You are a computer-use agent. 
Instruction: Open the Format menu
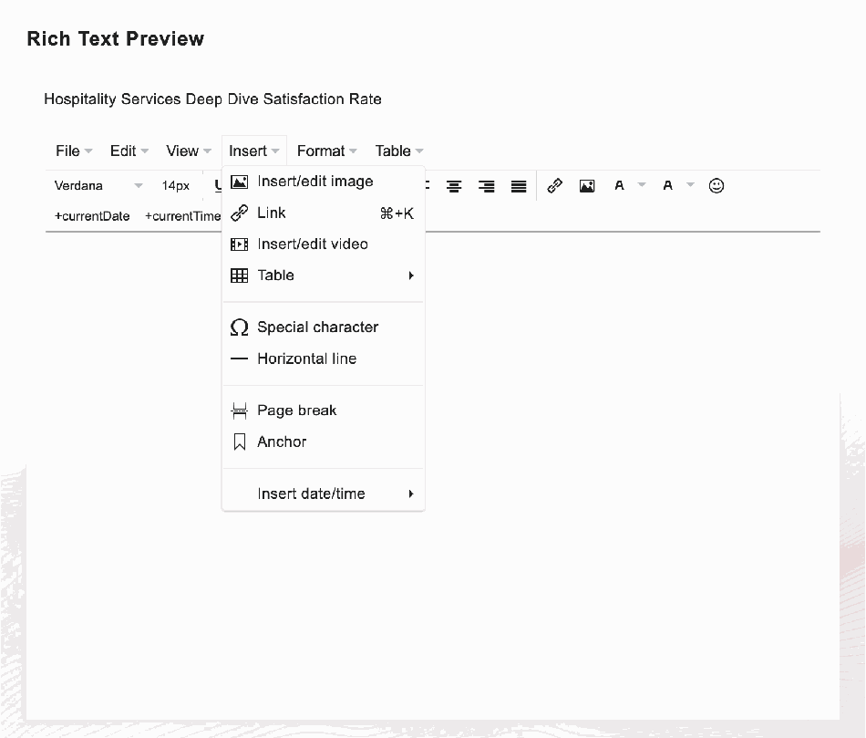point(327,151)
